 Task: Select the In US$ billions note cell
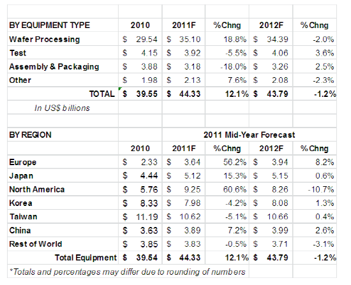[62, 108]
